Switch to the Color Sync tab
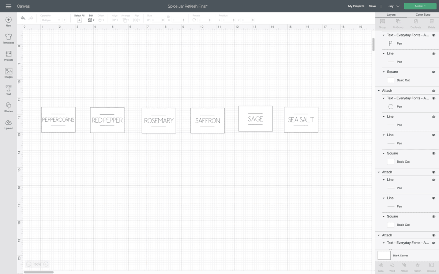The image size is (439, 274). [x=423, y=15]
